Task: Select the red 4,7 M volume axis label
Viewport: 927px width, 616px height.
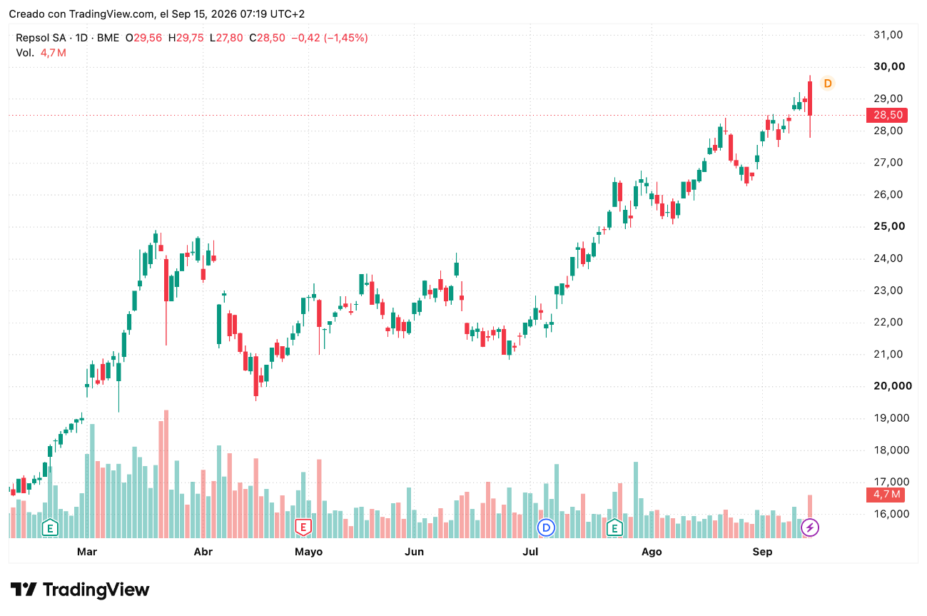Action: pyautogui.click(x=886, y=494)
